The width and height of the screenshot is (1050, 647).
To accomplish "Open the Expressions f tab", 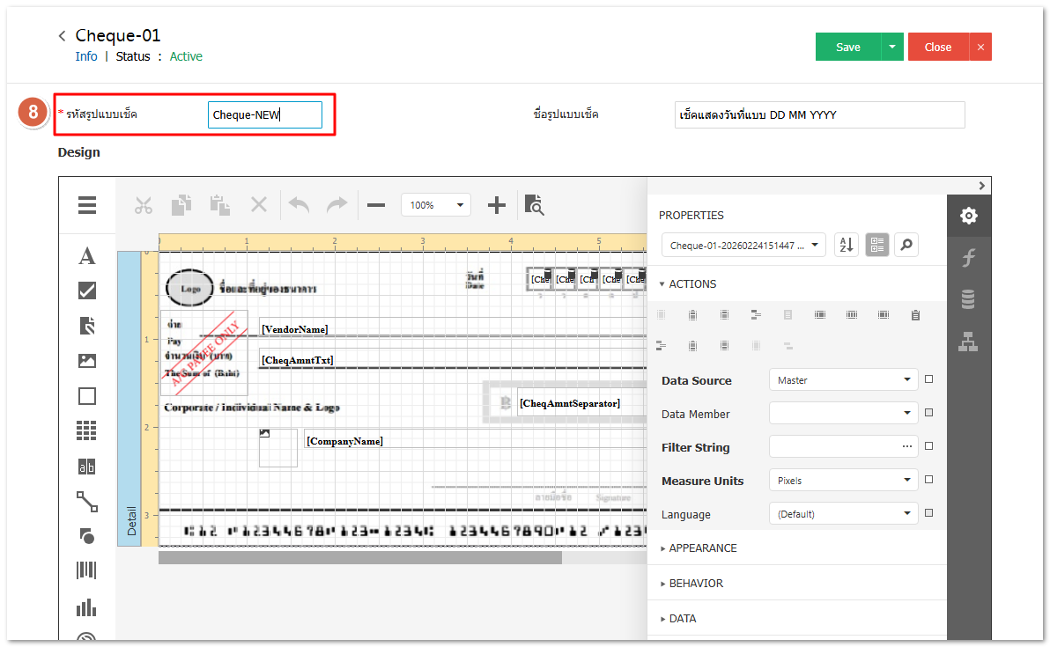I will (969, 257).
